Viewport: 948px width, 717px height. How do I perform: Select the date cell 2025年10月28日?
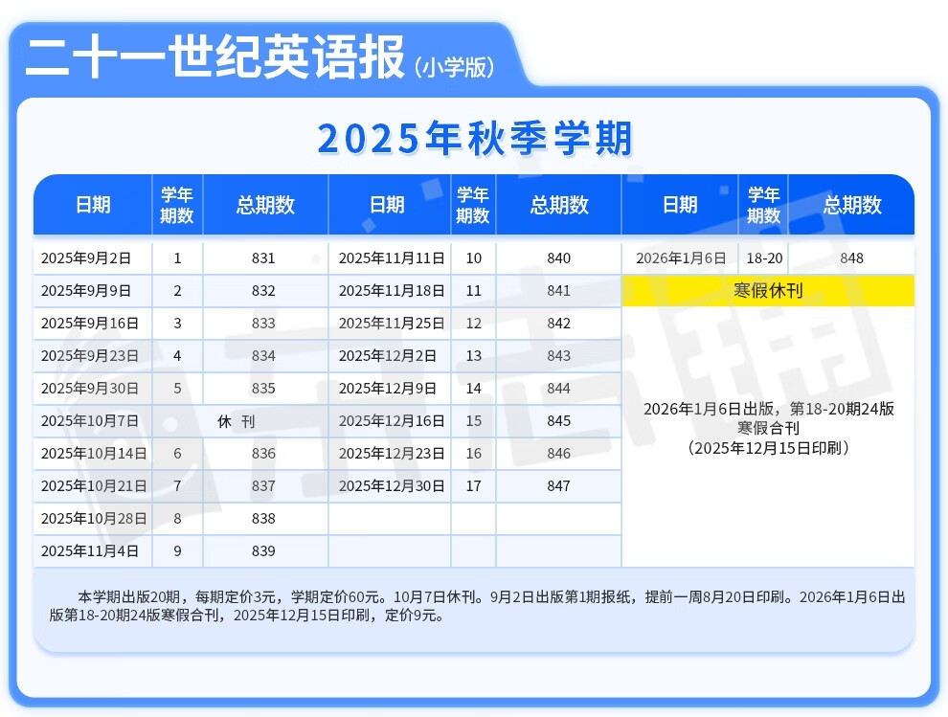pyautogui.click(x=94, y=519)
